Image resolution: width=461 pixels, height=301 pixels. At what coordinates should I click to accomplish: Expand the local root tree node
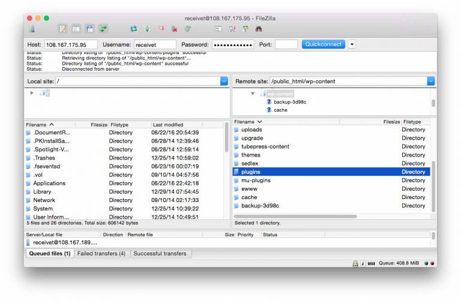(x=32, y=93)
